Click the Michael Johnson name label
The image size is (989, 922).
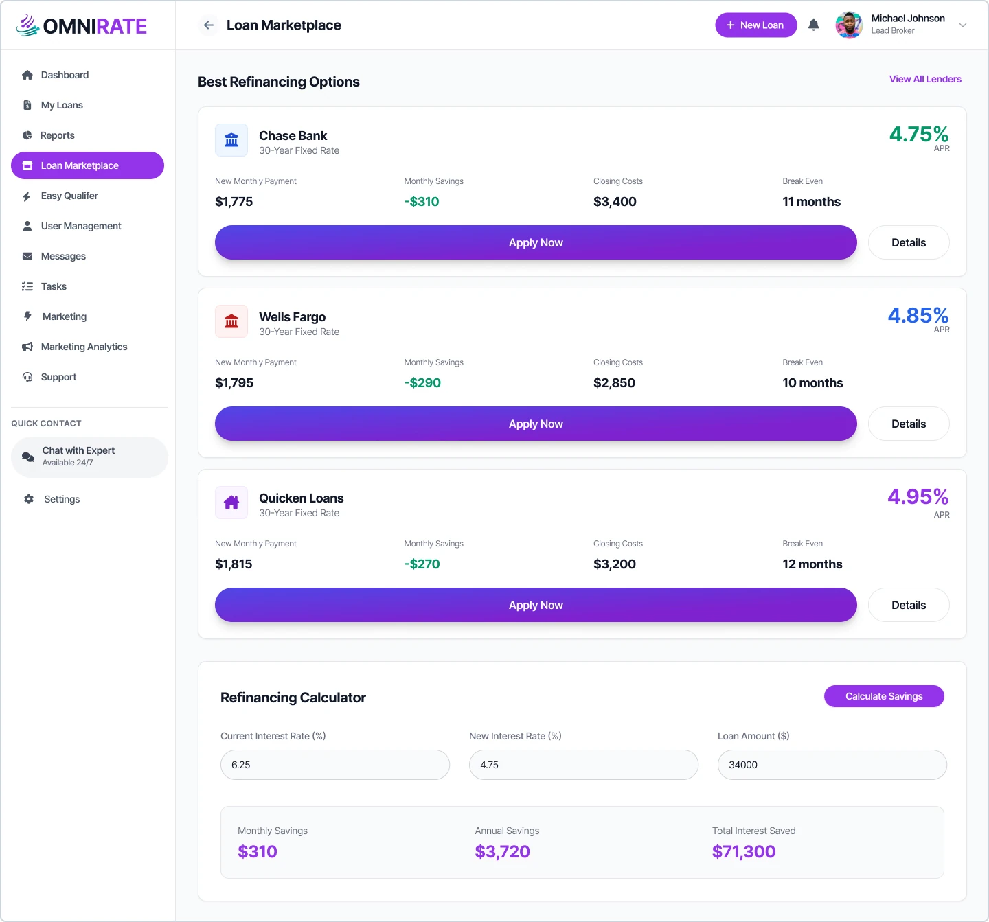tap(908, 19)
